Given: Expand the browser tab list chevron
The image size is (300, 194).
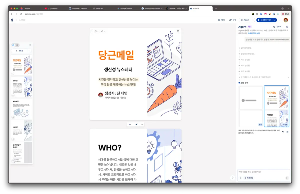Looking at the screenshot, I should click(288, 8).
